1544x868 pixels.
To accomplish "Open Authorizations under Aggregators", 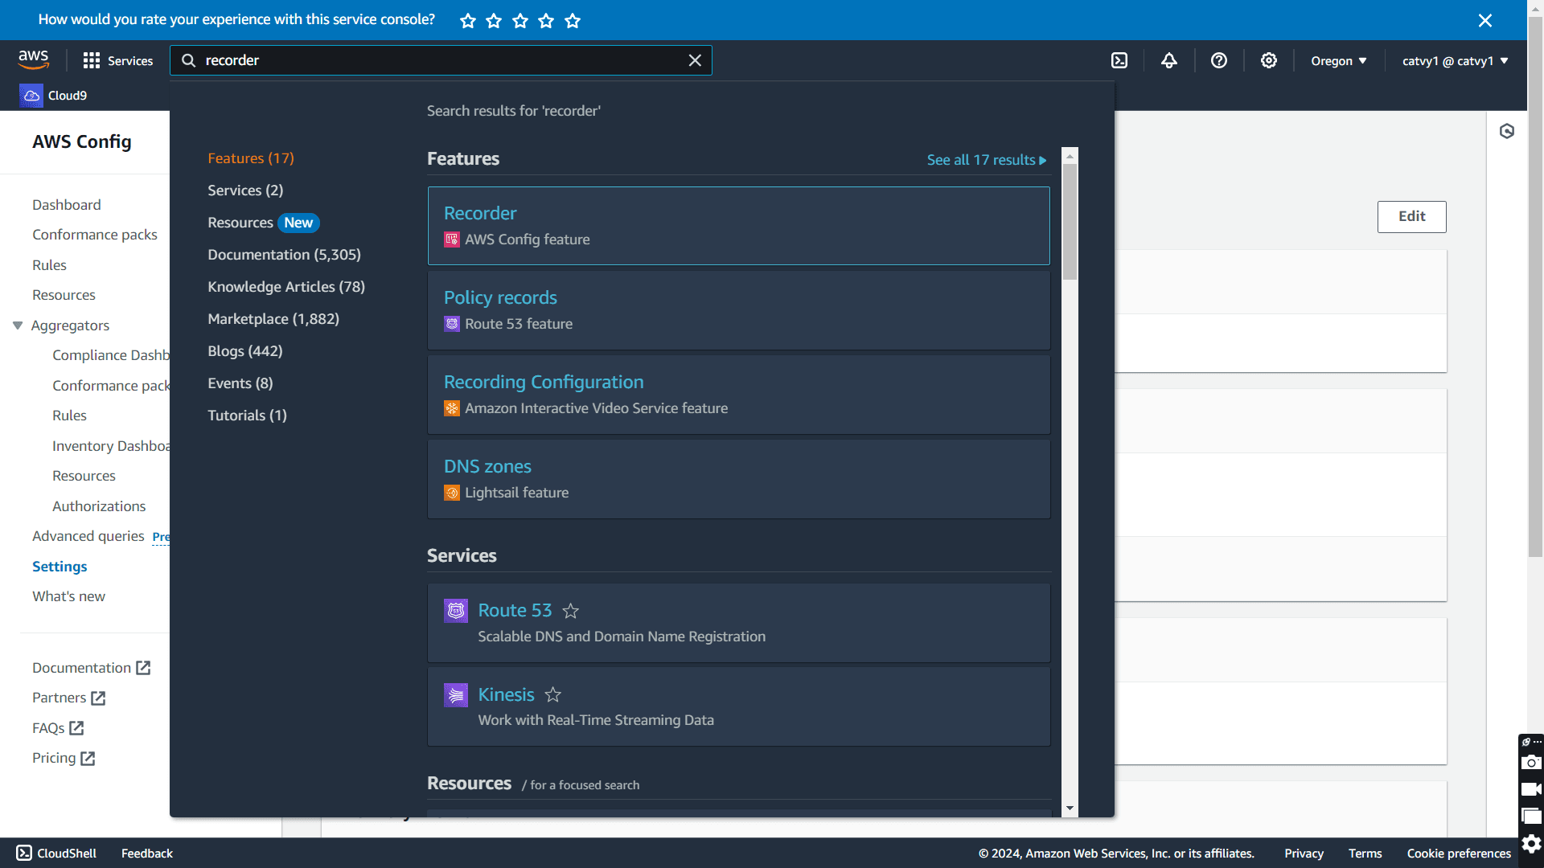I will click(99, 506).
